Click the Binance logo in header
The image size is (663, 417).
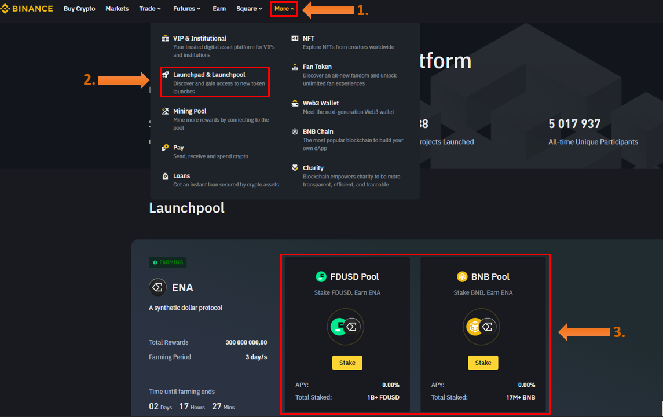pyautogui.click(x=27, y=9)
